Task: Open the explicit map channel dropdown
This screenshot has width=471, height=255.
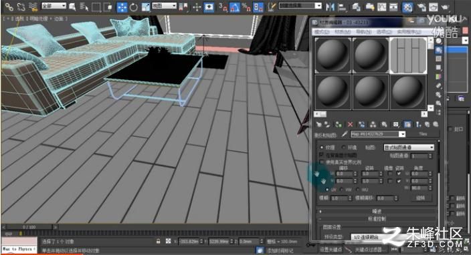Action: [x=409, y=147]
